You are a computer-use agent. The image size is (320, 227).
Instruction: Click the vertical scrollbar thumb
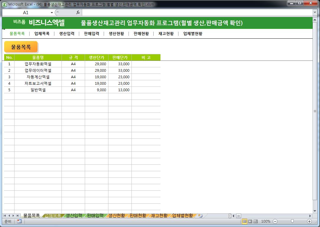tap(315, 111)
